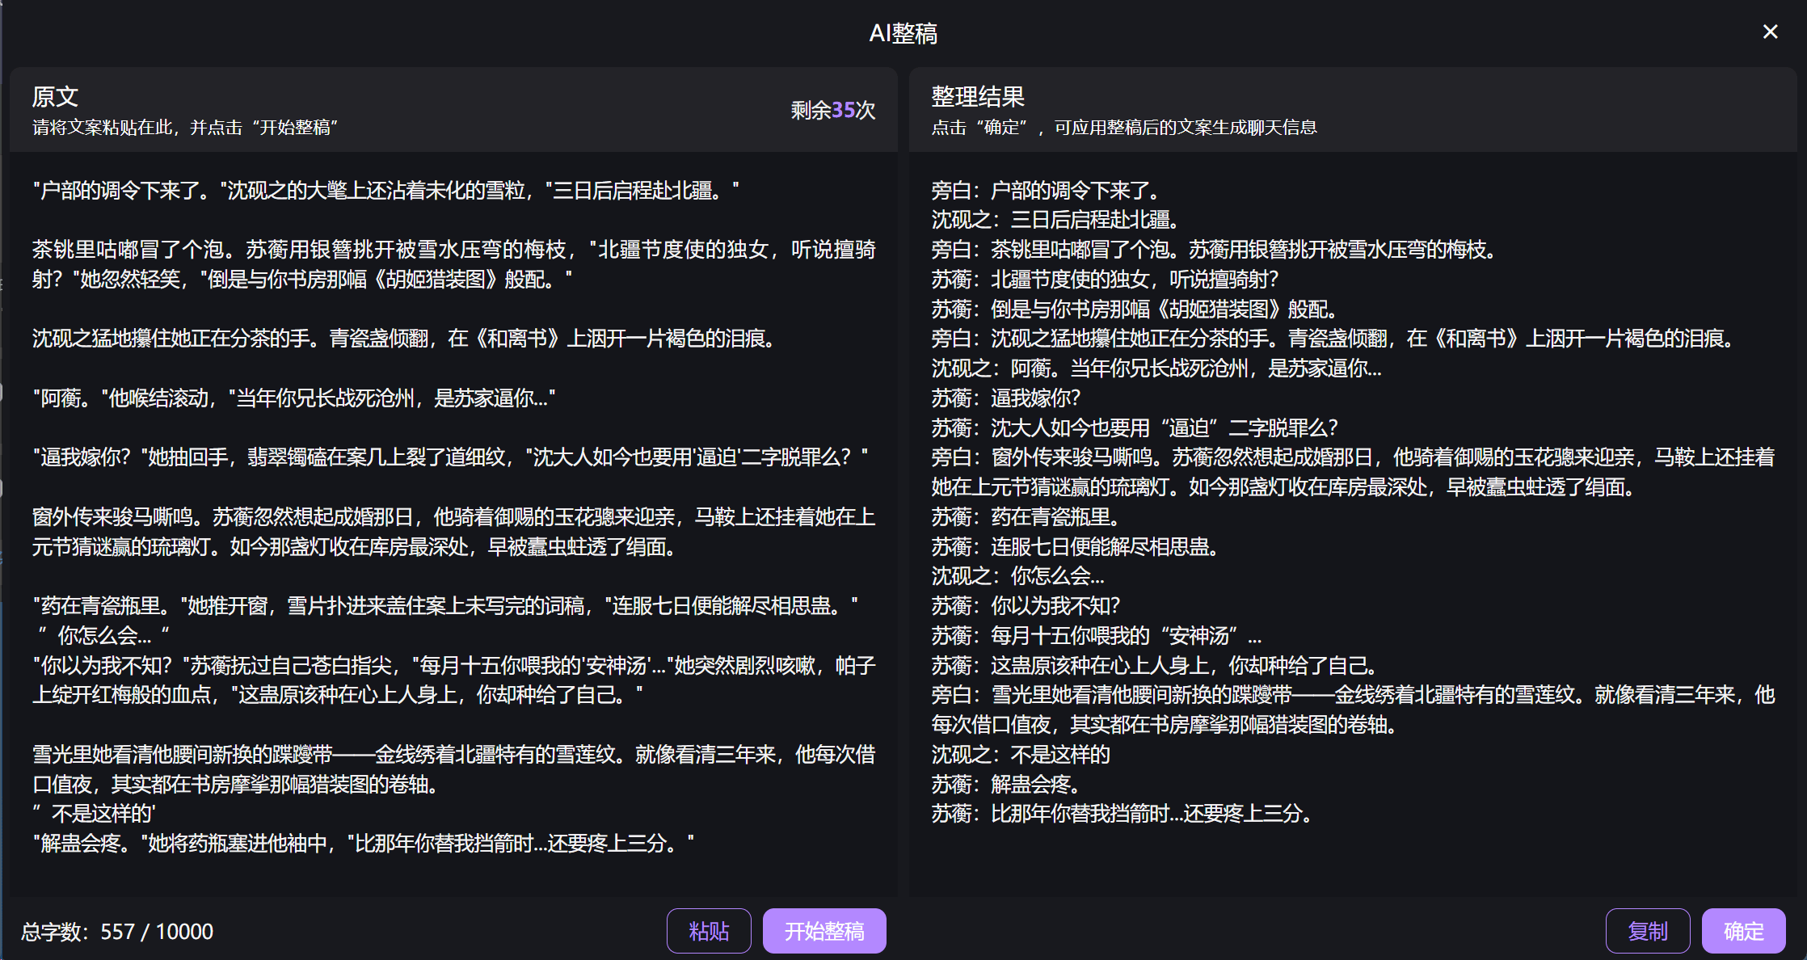Click the 整理结果 panel heading
Screen dimensions: 1807x960
click(978, 97)
